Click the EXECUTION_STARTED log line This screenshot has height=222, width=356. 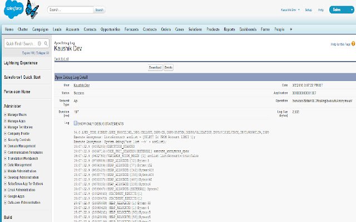104,147
